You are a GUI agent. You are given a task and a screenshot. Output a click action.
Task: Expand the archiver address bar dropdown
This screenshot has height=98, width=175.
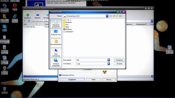(x=152, y=21)
